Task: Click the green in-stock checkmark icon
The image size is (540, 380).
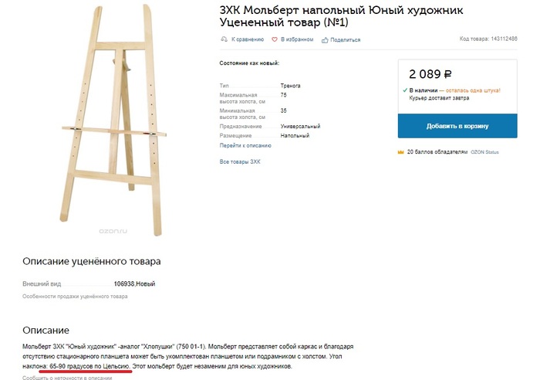Action: [405, 90]
